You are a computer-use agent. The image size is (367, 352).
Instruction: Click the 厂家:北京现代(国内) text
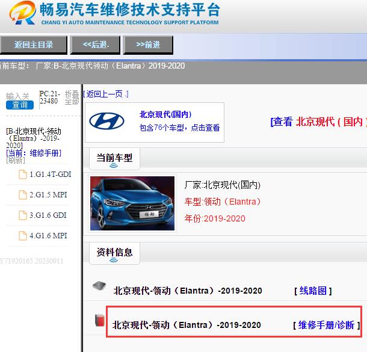223,185
